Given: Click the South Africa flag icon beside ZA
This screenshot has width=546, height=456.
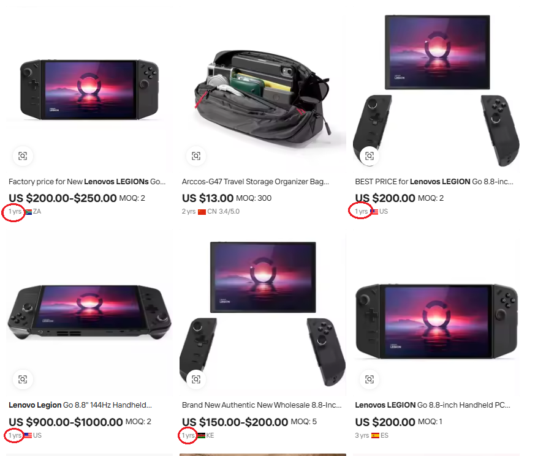Looking at the screenshot, I should (x=28, y=212).
